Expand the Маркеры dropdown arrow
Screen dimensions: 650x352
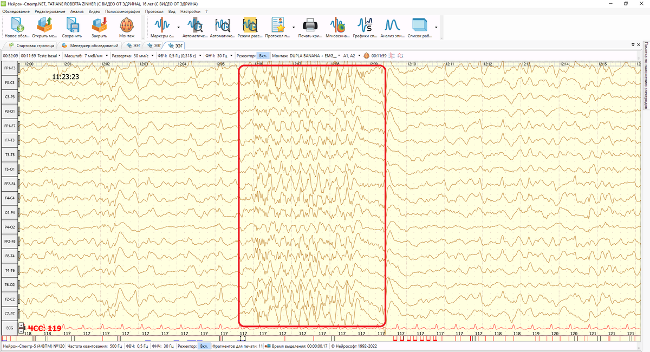(x=178, y=27)
